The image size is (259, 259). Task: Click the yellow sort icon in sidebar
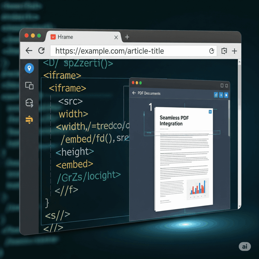[x=29, y=119]
